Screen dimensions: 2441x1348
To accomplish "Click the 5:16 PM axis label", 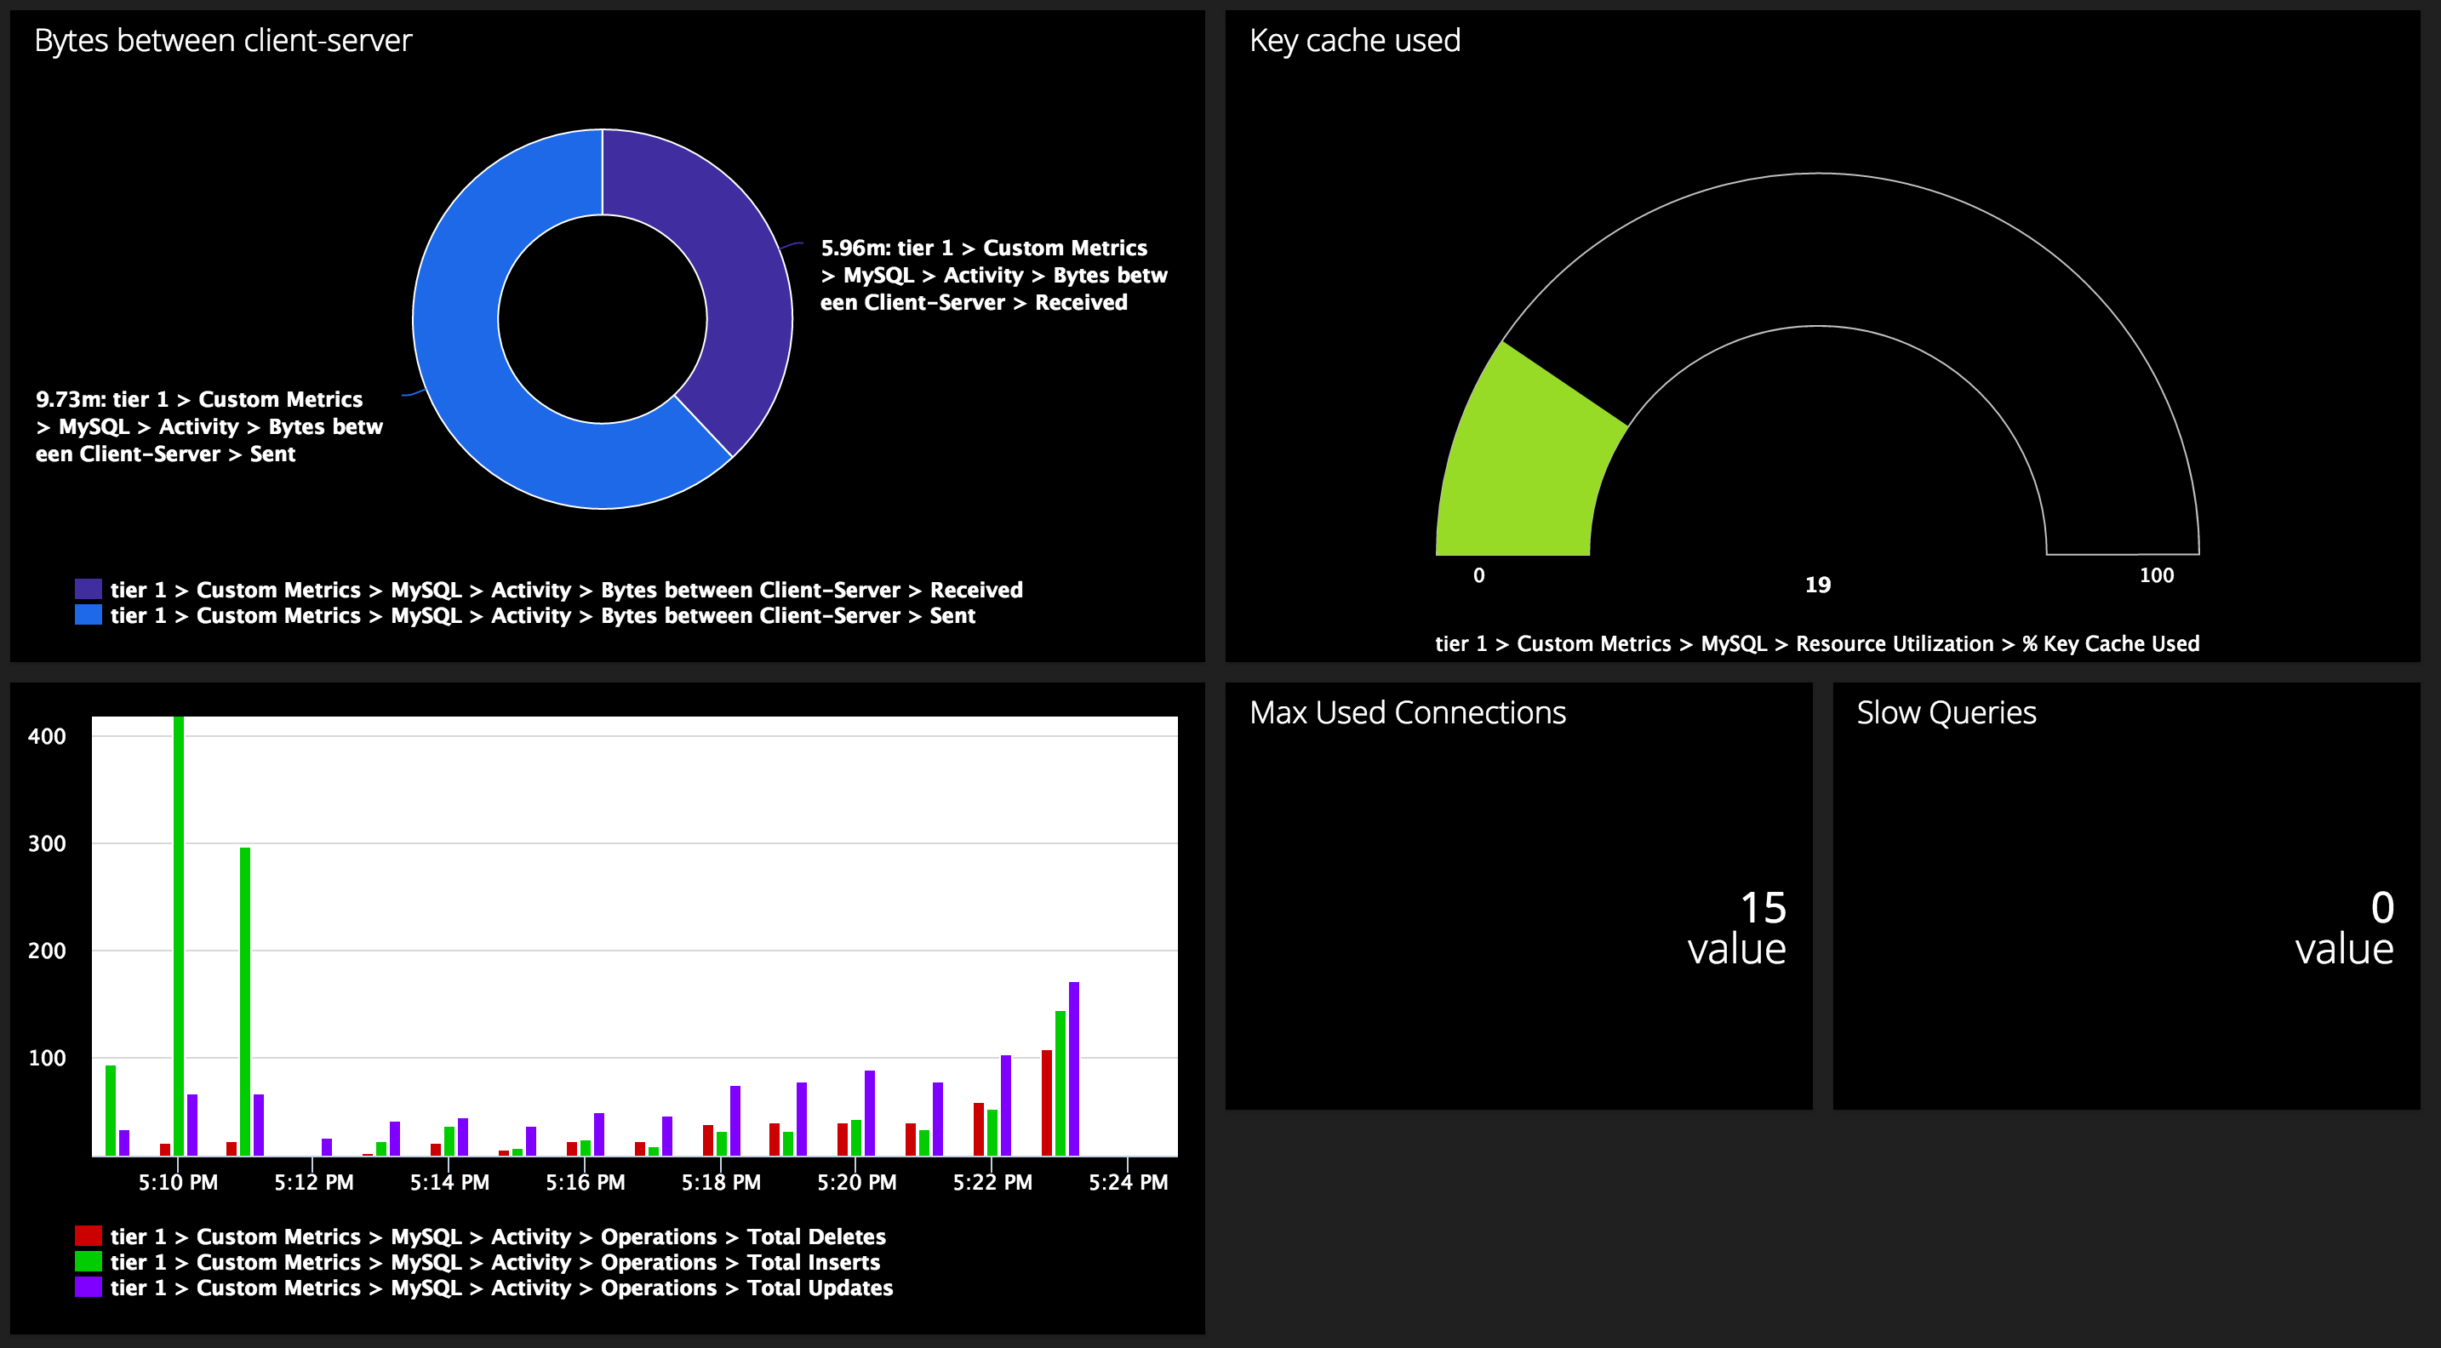I will click(x=586, y=1182).
